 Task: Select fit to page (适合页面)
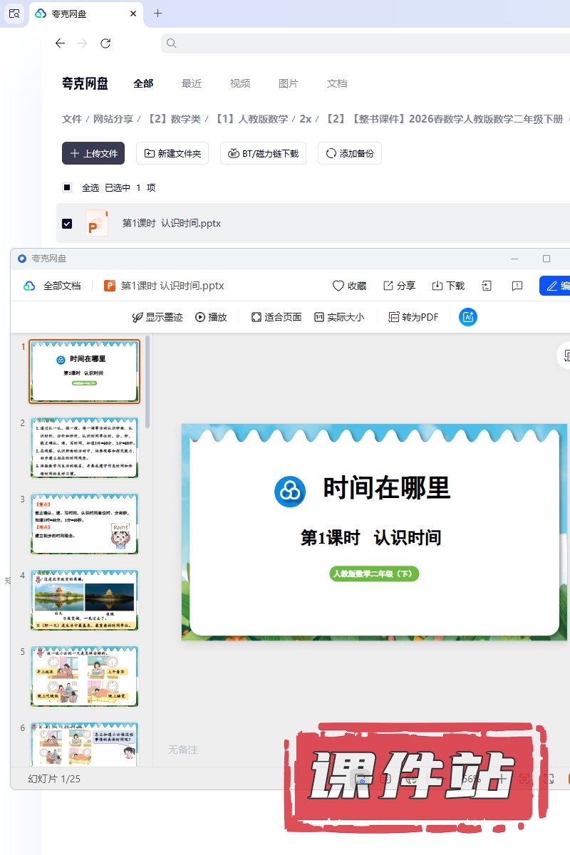coord(256,317)
